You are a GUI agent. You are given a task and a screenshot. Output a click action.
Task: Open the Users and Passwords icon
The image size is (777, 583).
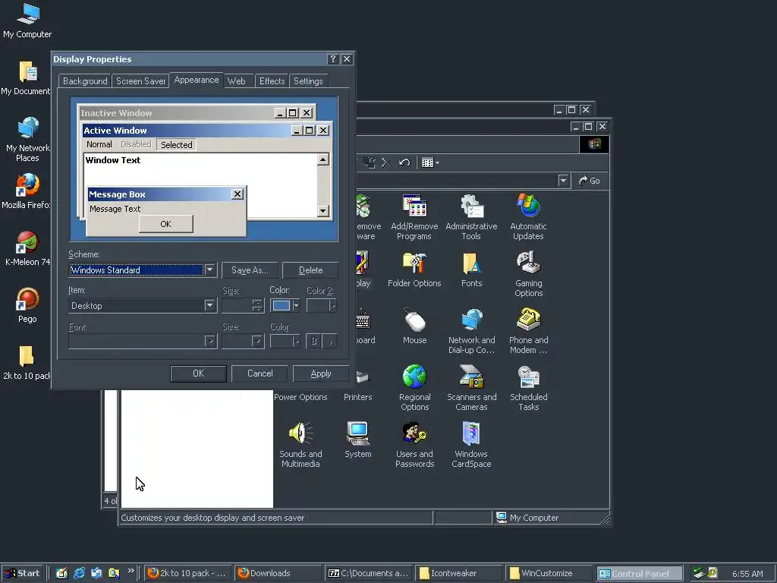tap(414, 445)
